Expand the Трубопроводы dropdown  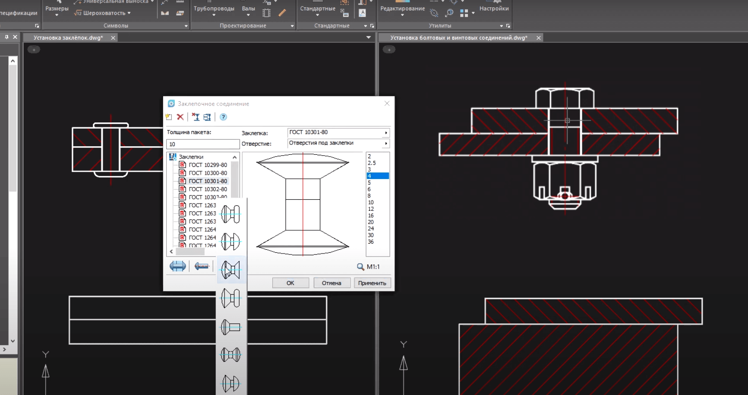click(x=214, y=15)
